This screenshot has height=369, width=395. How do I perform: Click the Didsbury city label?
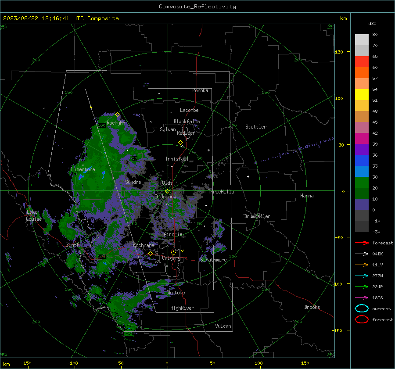coord(166,197)
